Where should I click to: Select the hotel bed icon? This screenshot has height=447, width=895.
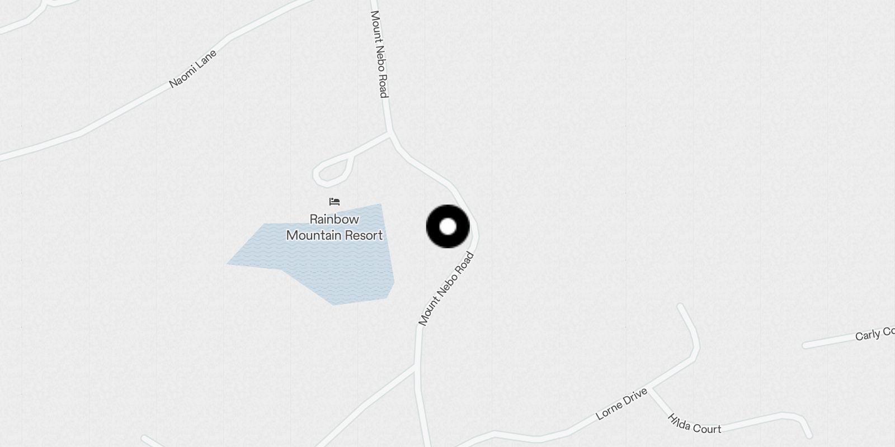[335, 202]
